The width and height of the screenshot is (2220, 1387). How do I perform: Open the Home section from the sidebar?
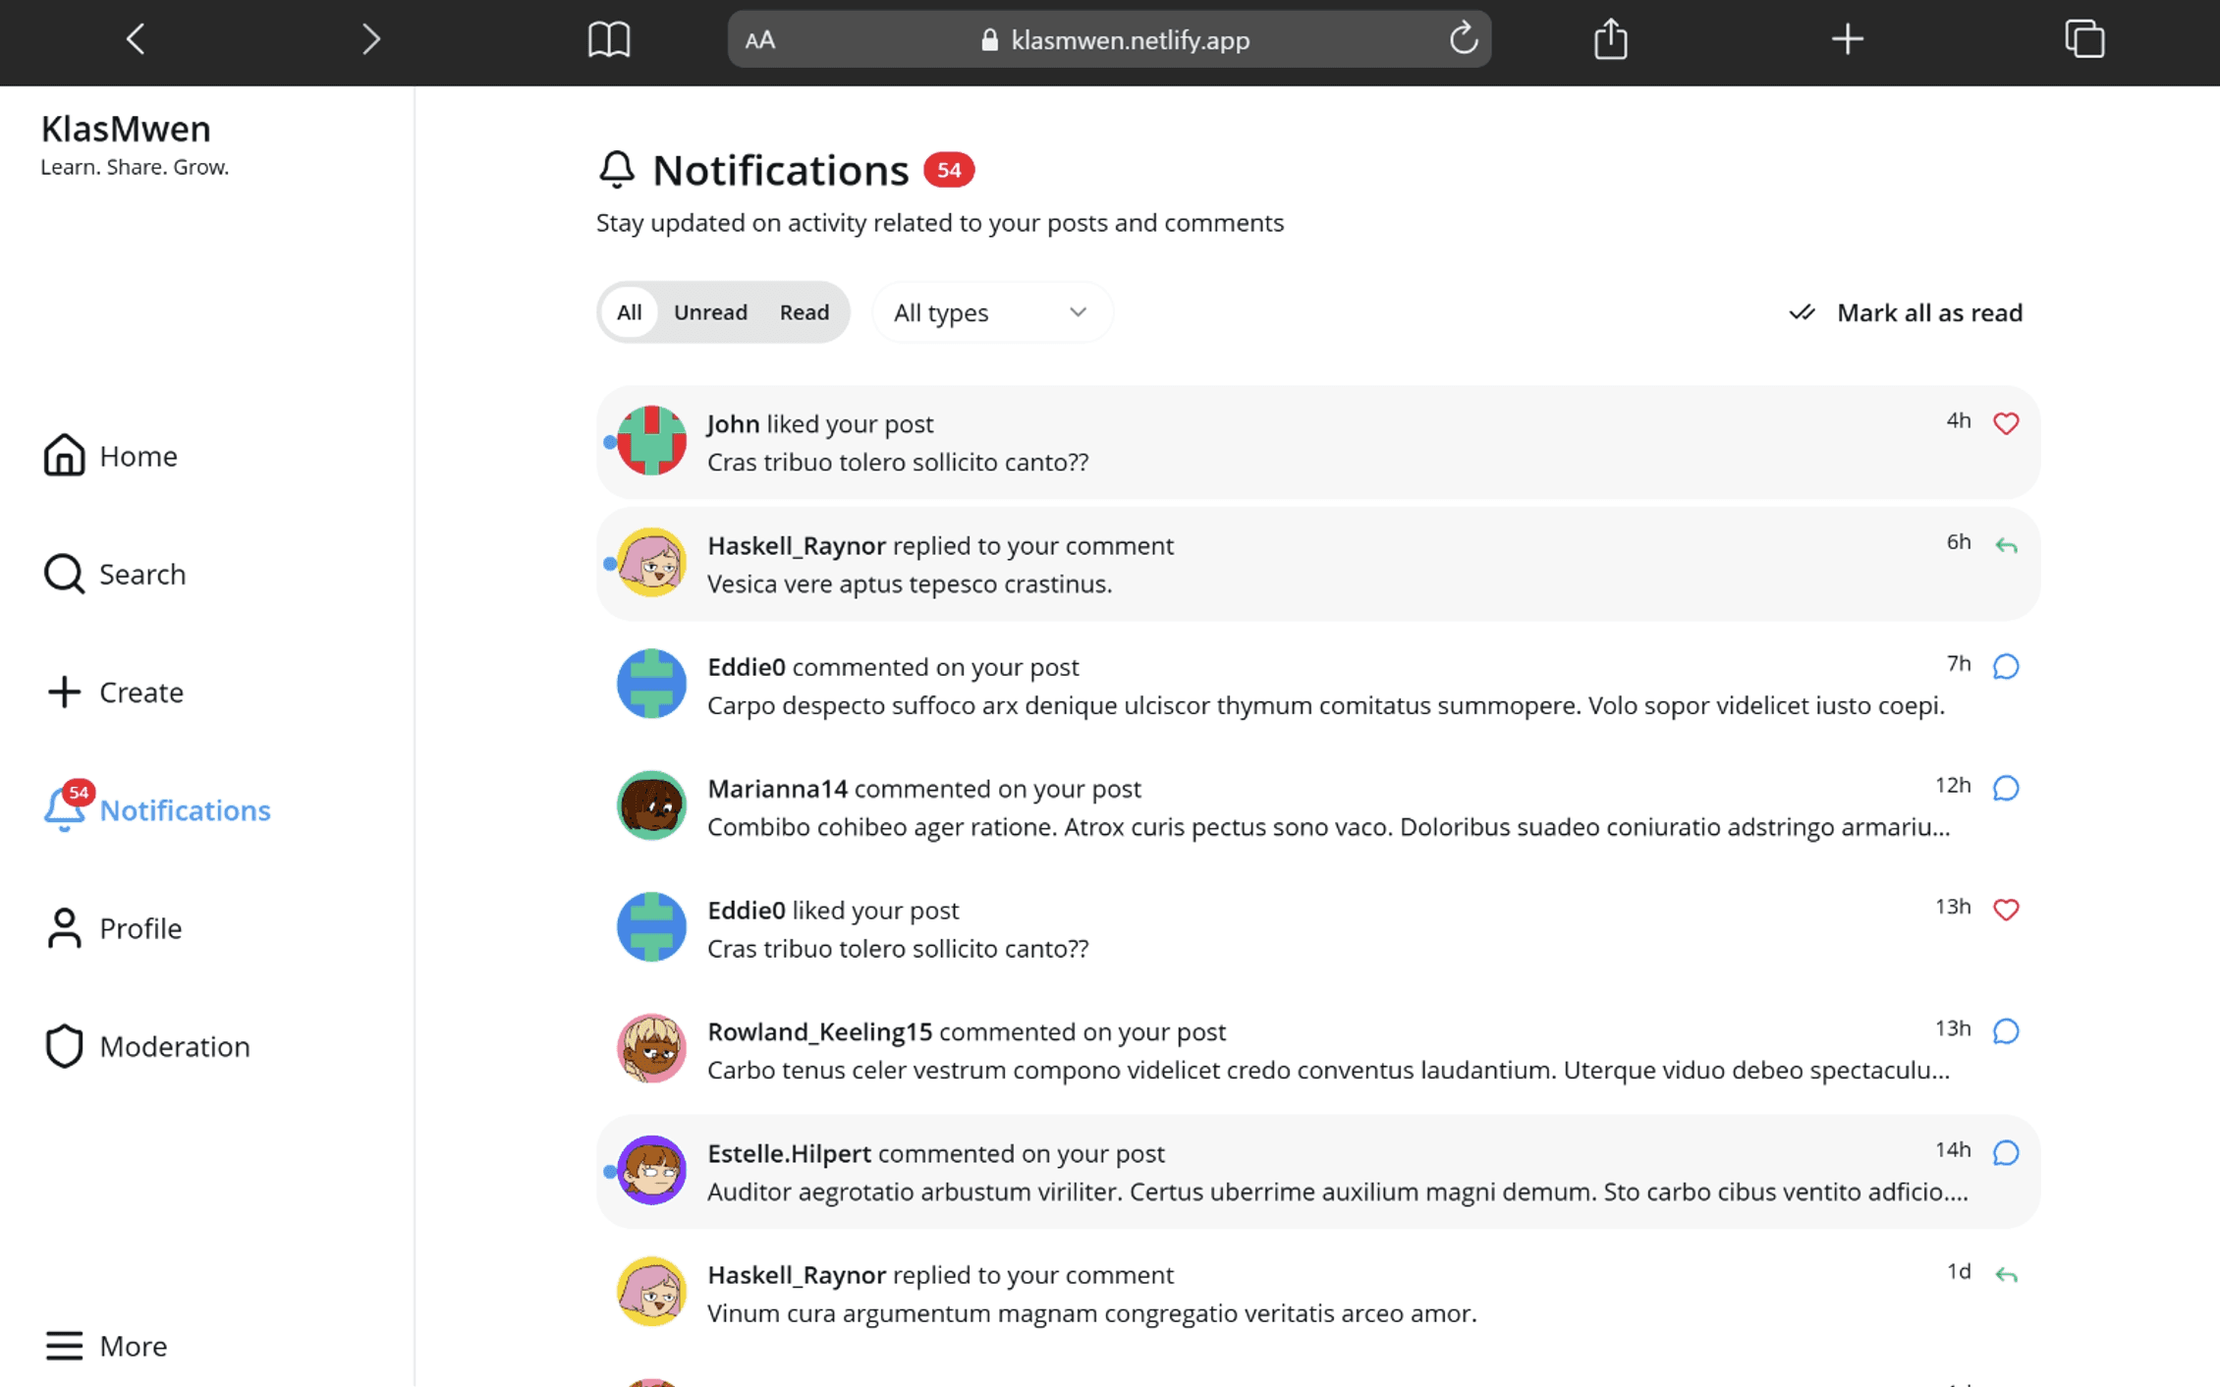click(x=137, y=455)
